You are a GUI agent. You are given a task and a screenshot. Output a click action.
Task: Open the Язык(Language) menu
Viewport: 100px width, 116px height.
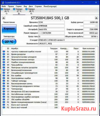(50, 6)
